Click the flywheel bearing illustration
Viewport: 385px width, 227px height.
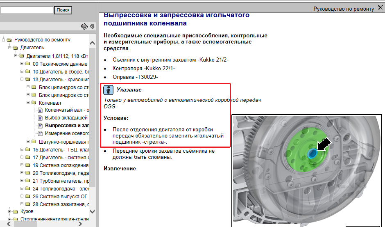click(x=307, y=170)
